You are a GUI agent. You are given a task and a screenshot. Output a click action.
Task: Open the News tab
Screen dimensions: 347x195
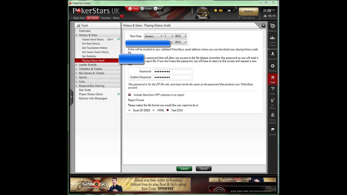point(116,18)
